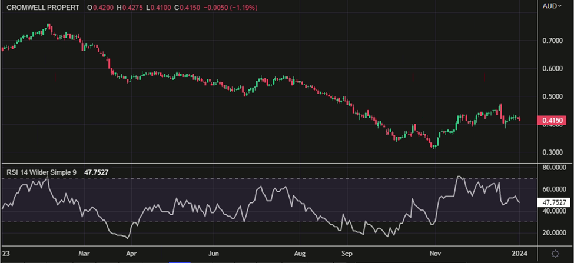Click the 0.6000 price axis label
574x263 pixels.
552,68
